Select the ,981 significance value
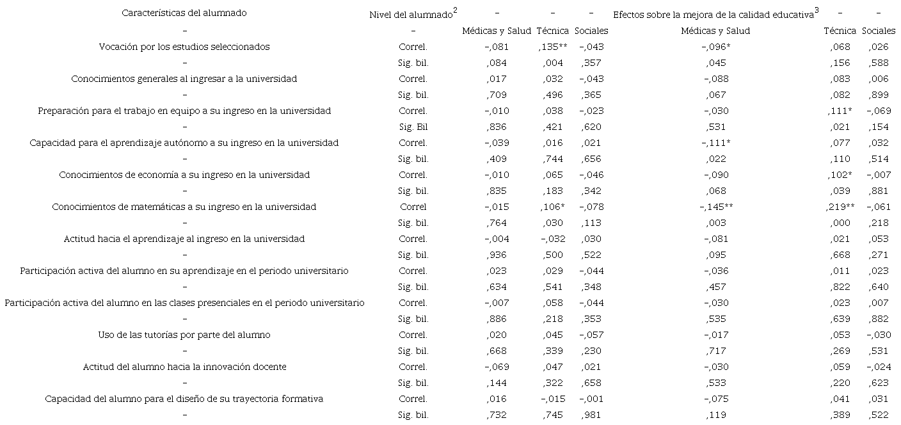Viewport: 901px width, 425px height. coord(591,415)
